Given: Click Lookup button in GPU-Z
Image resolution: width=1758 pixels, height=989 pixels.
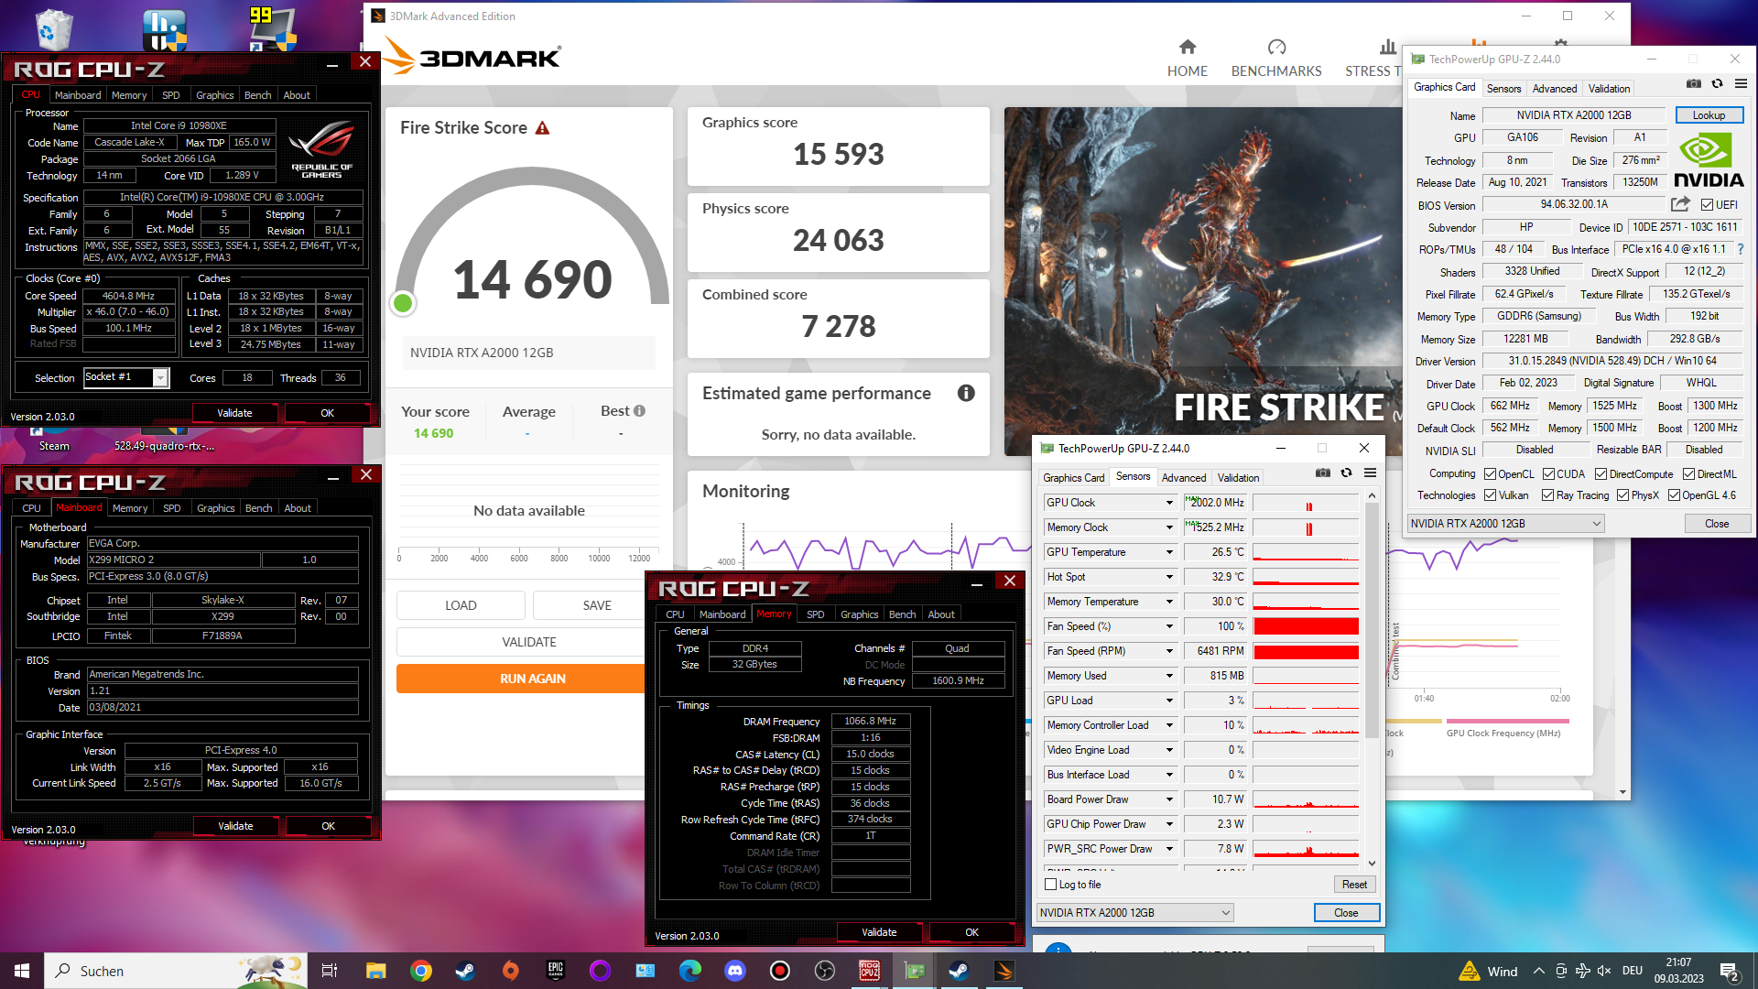Looking at the screenshot, I should click(1709, 115).
